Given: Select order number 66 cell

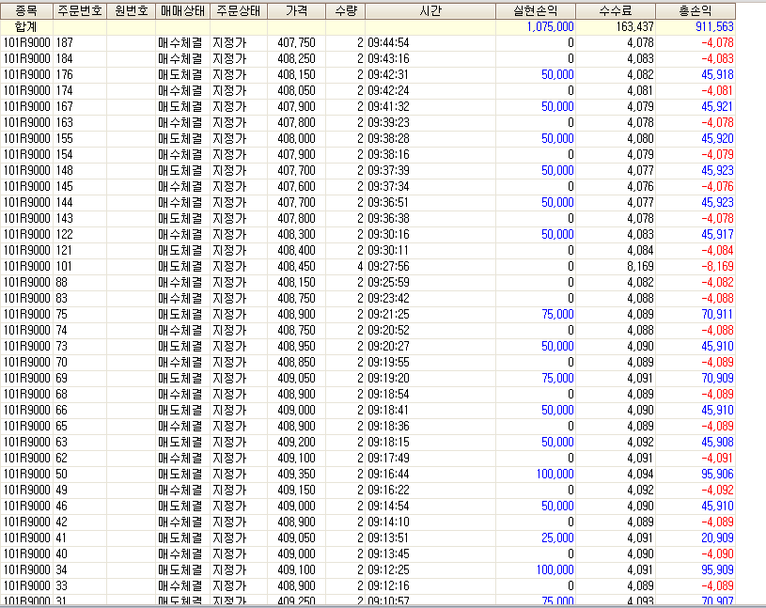Looking at the screenshot, I should pyautogui.click(x=61, y=411).
